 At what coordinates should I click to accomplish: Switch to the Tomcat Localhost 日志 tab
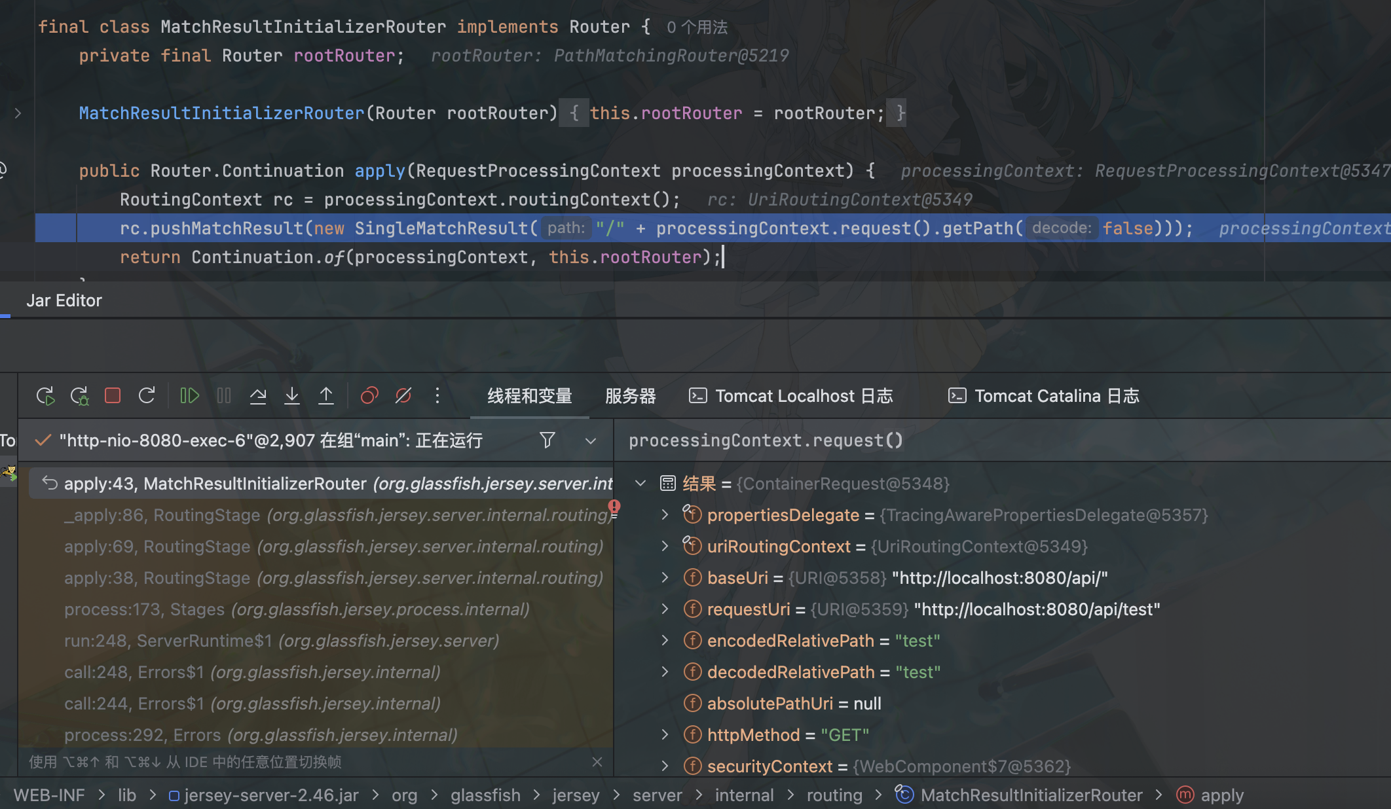tap(791, 396)
